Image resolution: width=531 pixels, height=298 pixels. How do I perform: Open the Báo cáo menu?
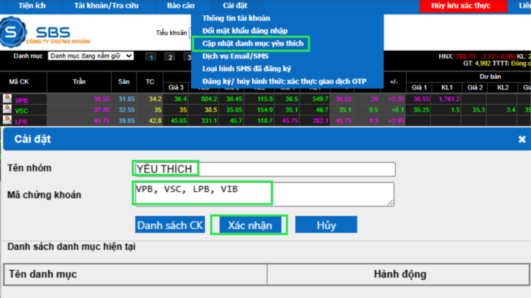[x=181, y=6]
